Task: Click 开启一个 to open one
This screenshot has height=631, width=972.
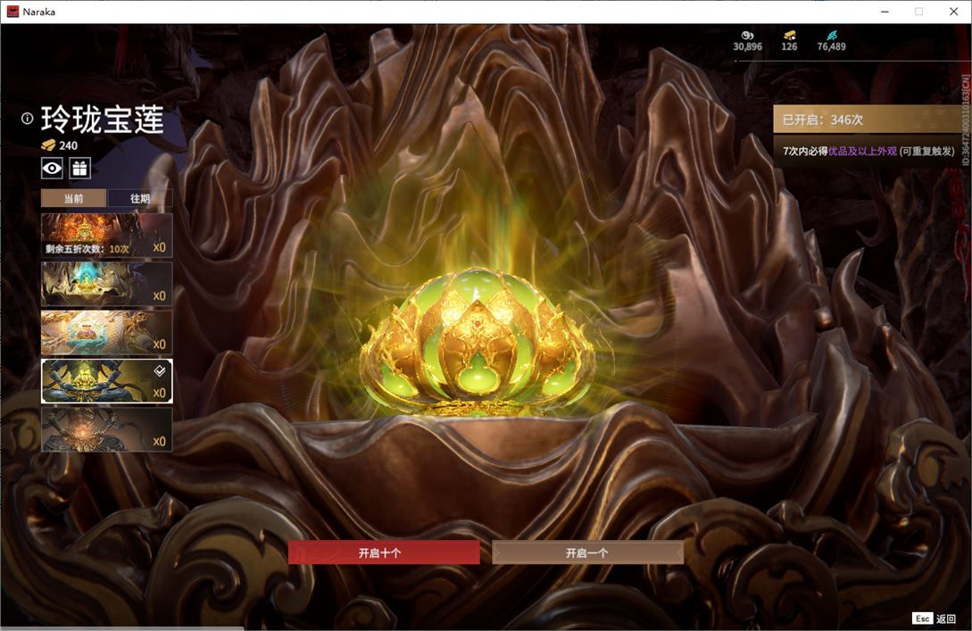Action: pyautogui.click(x=587, y=552)
